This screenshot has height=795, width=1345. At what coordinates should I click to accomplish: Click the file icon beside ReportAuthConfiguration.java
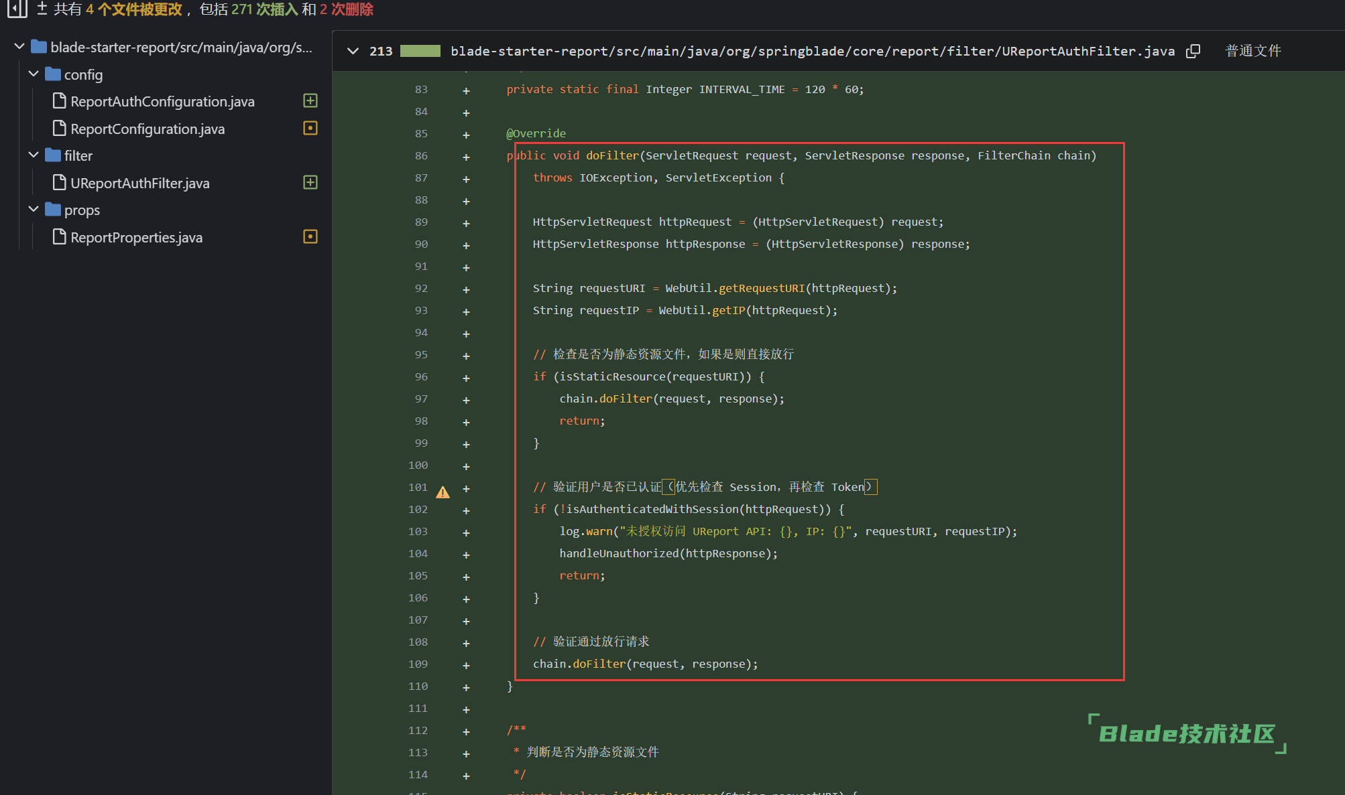click(x=60, y=101)
